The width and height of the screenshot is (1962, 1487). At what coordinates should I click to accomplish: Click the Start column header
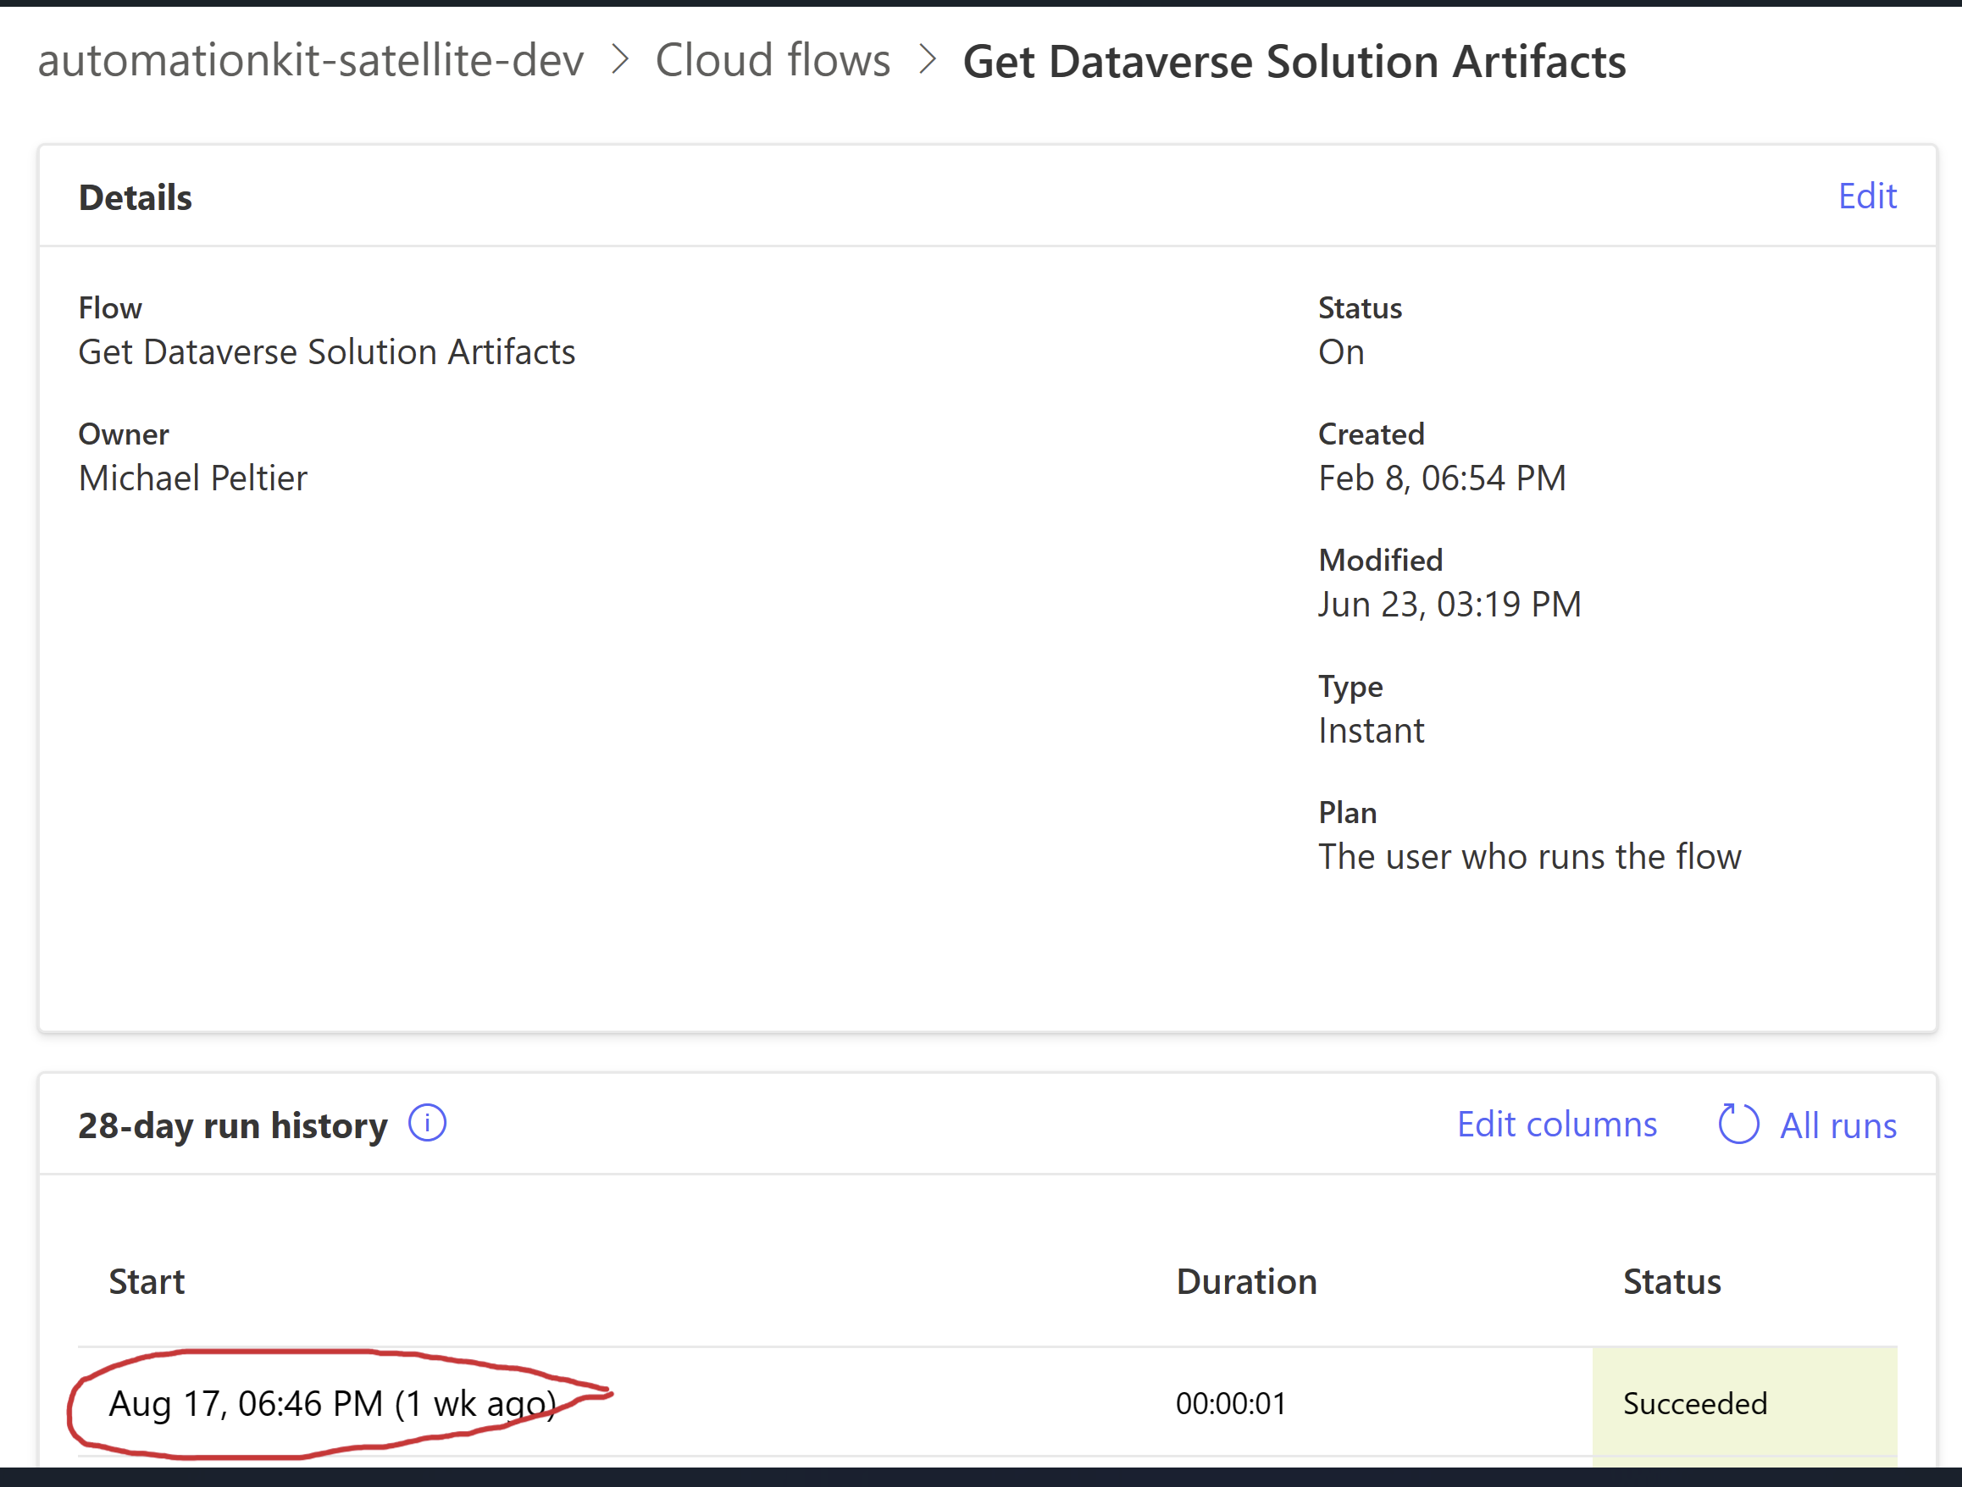tap(147, 1280)
